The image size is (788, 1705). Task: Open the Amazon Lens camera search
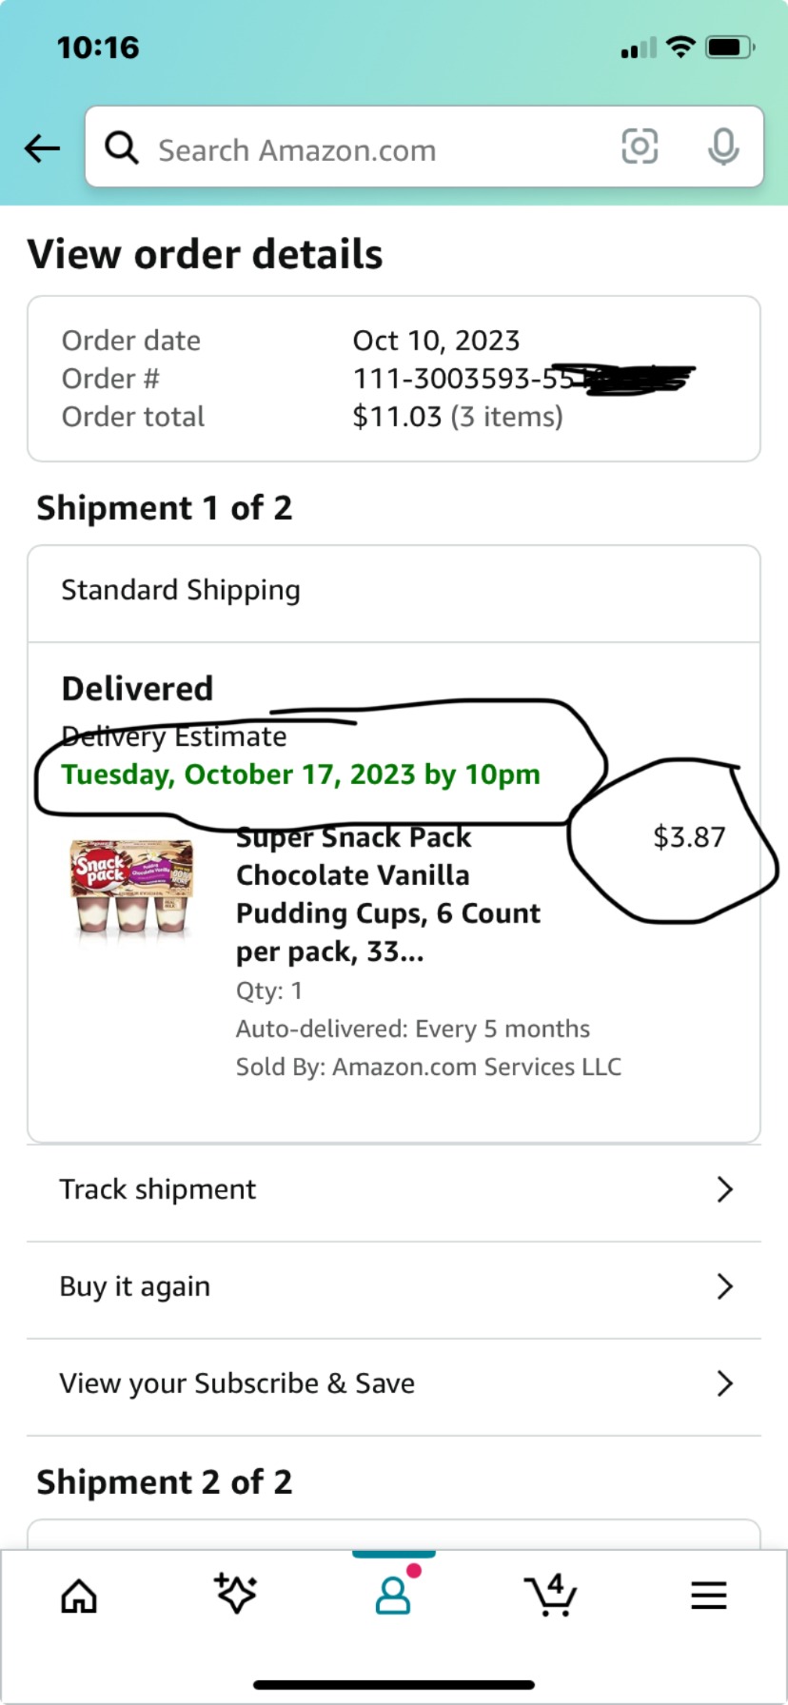[x=640, y=147]
